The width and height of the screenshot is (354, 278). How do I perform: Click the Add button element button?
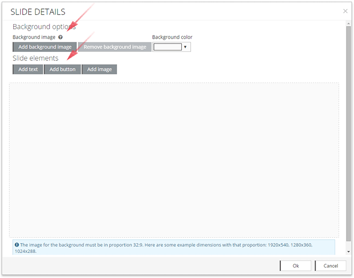pyautogui.click(x=62, y=69)
